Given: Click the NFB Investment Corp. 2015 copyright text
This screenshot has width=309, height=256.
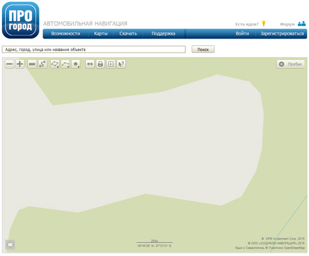Looking at the screenshot, I should [x=283, y=238].
